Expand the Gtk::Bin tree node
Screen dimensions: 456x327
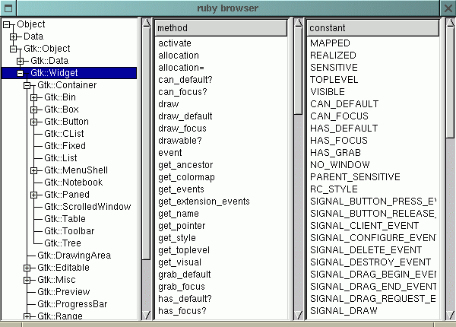pos(33,97)
